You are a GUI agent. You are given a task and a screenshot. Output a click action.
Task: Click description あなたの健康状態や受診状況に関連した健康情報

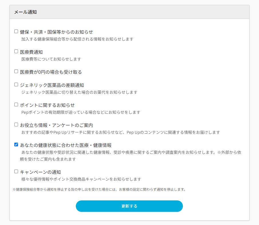(131, 156)
